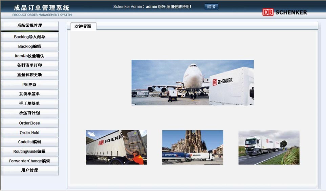Open 用户管理 user management item

pos(29,170)
